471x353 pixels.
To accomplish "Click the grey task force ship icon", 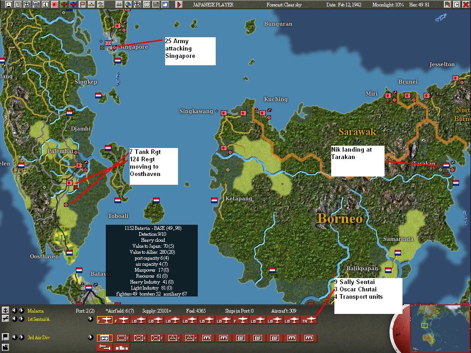I will [x=119, y=4].
